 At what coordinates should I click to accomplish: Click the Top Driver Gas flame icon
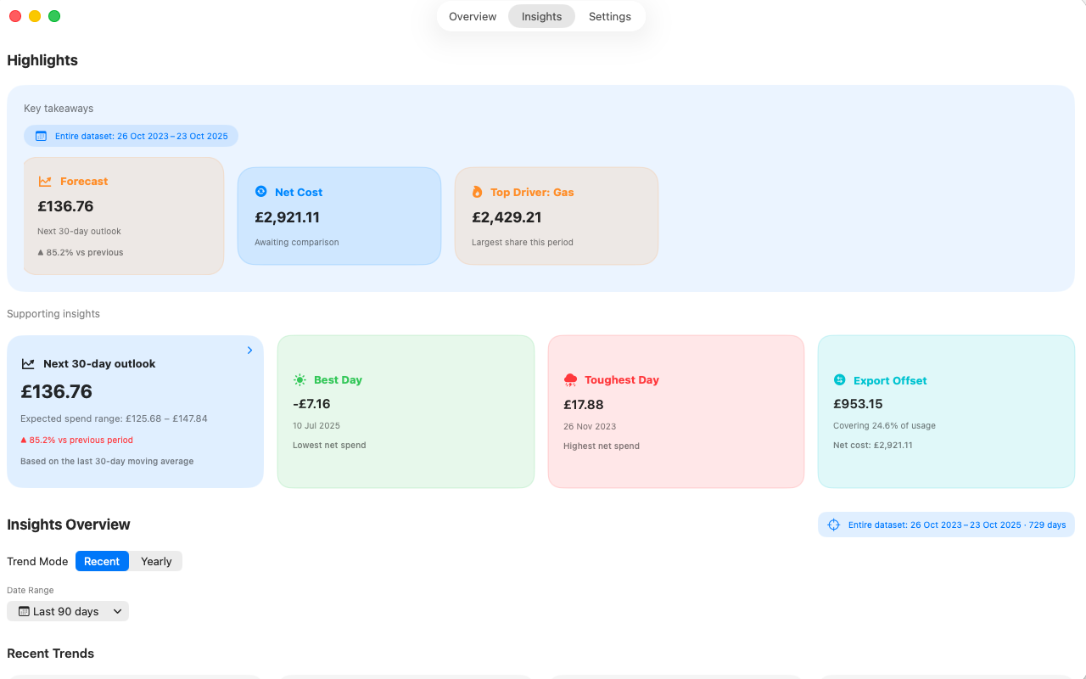(x=478, y=192)
